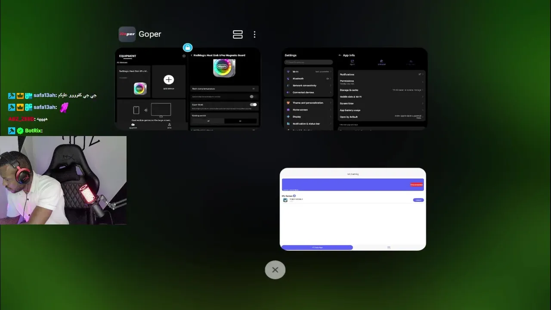Open the Equipment tab at Goper bottom
Screen dimensions: 551x310
[133, 126]
